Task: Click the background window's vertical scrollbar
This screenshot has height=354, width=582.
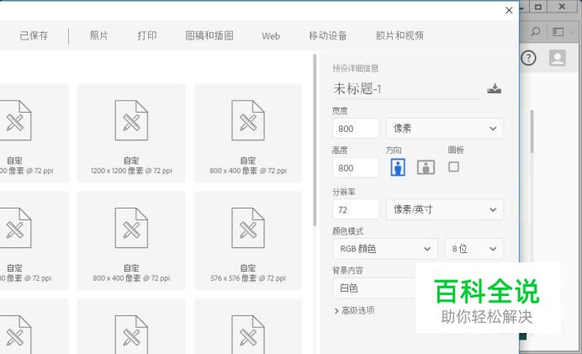Action: [x=532, y=131]
